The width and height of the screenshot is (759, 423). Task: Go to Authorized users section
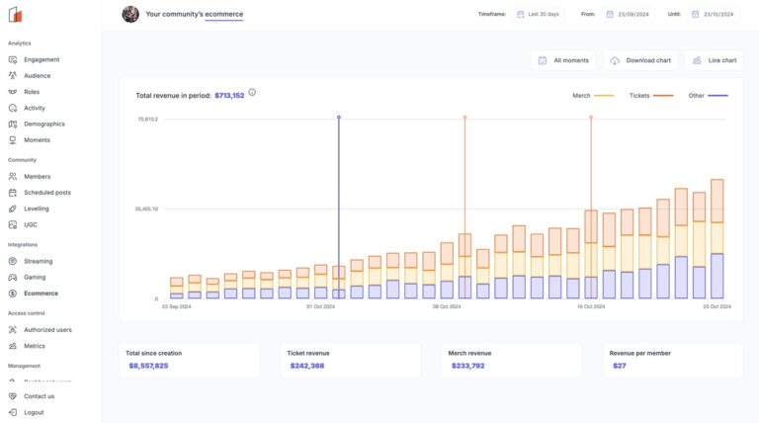(x=47, y=329)
